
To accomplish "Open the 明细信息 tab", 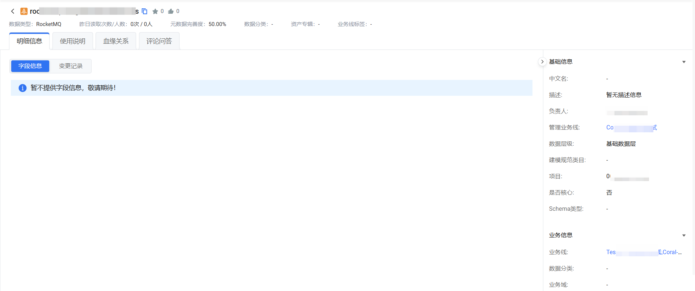I will tap(29, 41).
